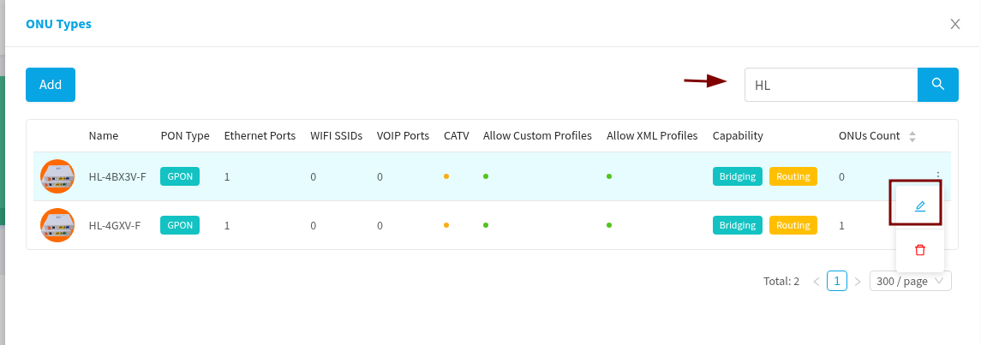Click the Routing tag on the HL-4GXV-F row
The width and height of the screenshot is (981, 345).
[793, 225]
